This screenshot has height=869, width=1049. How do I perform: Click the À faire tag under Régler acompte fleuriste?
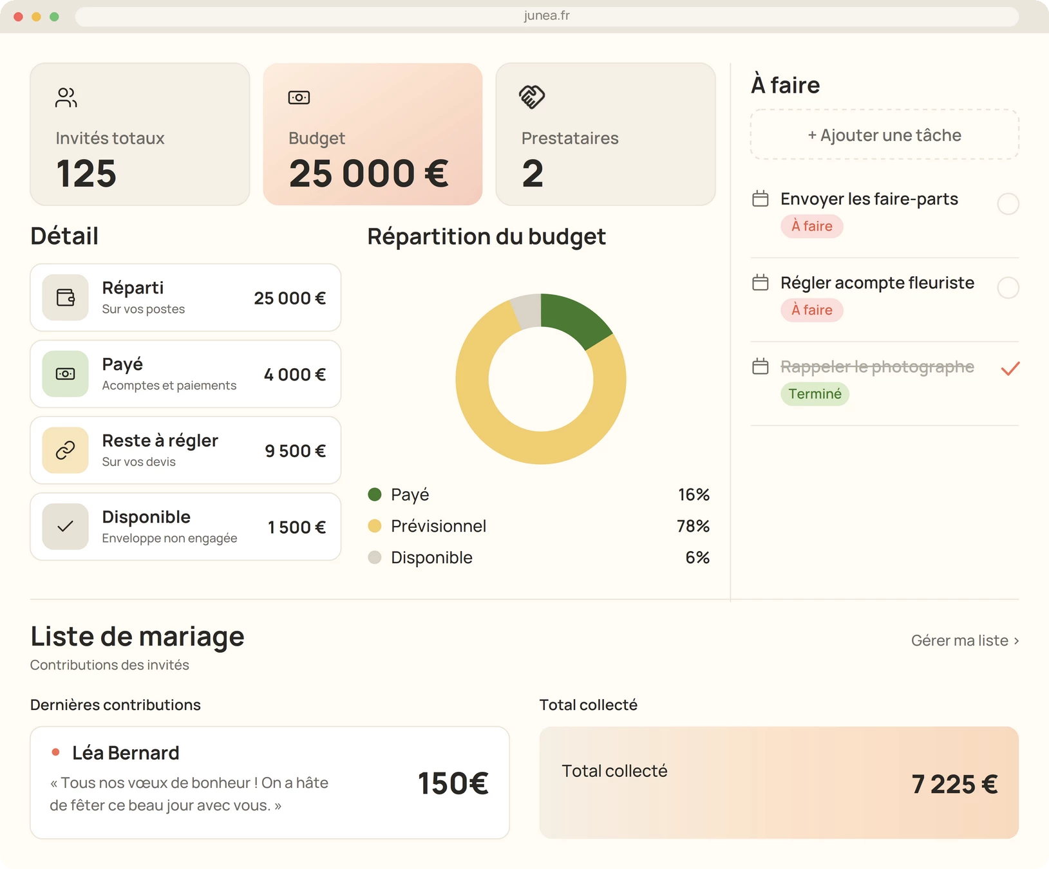click(812, 310)
